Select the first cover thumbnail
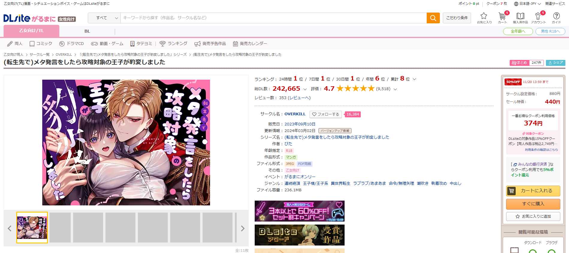 (x=32, y=228)
